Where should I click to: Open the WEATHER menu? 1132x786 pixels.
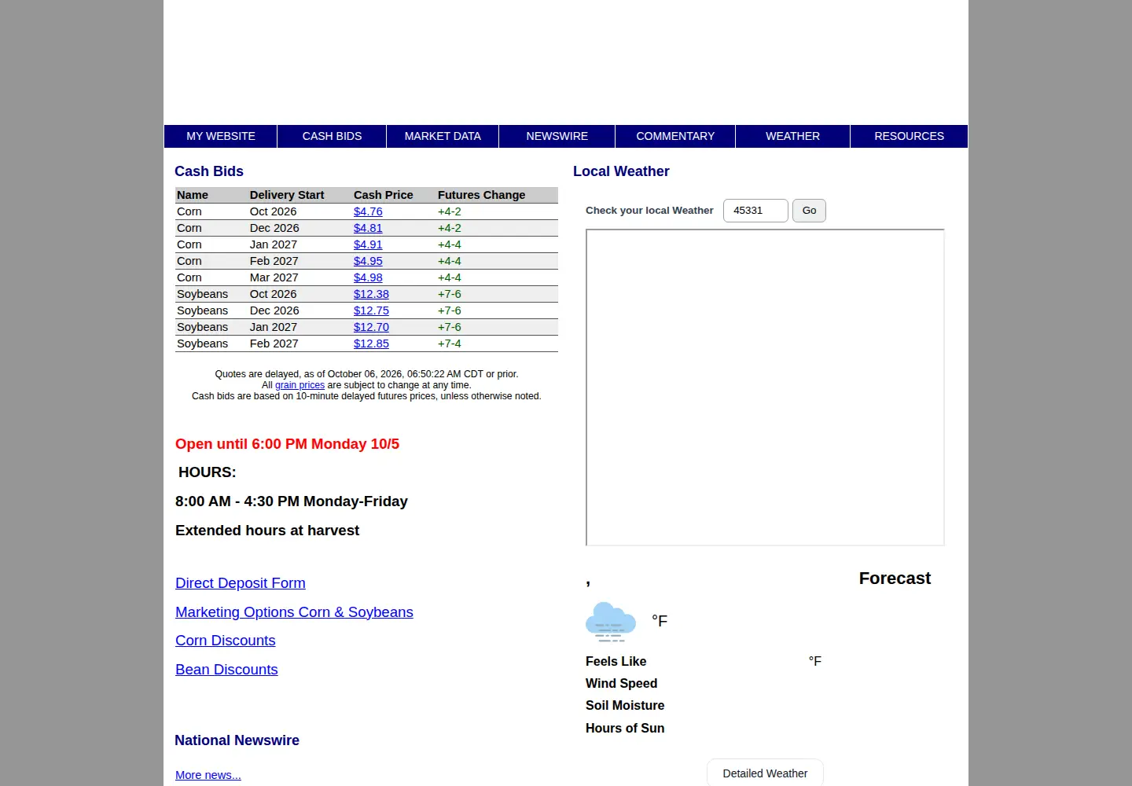tap(792, 136)
